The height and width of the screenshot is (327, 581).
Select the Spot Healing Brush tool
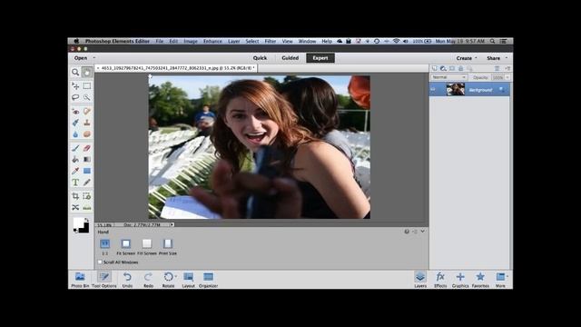click(x=87, y=111)
